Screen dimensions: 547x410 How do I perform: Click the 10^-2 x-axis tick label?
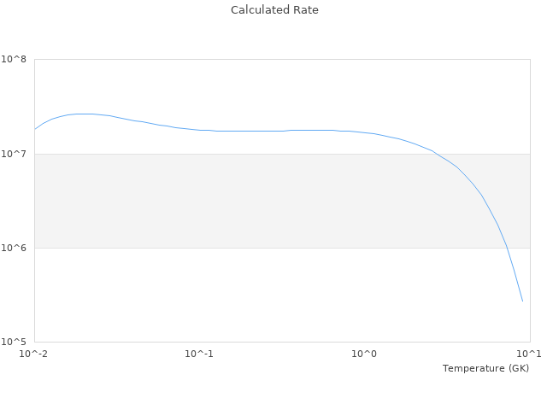(x=34, y=354)
